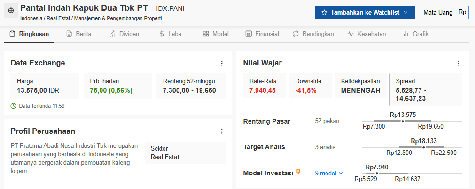Click the Rp19.650 market range high
This screenshot has width=475, height=189.
(431, 127)
